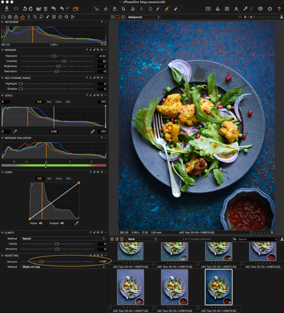Switch the browser to list view
The width and height of the screenshot is (284, 313).
click(116, 239)
